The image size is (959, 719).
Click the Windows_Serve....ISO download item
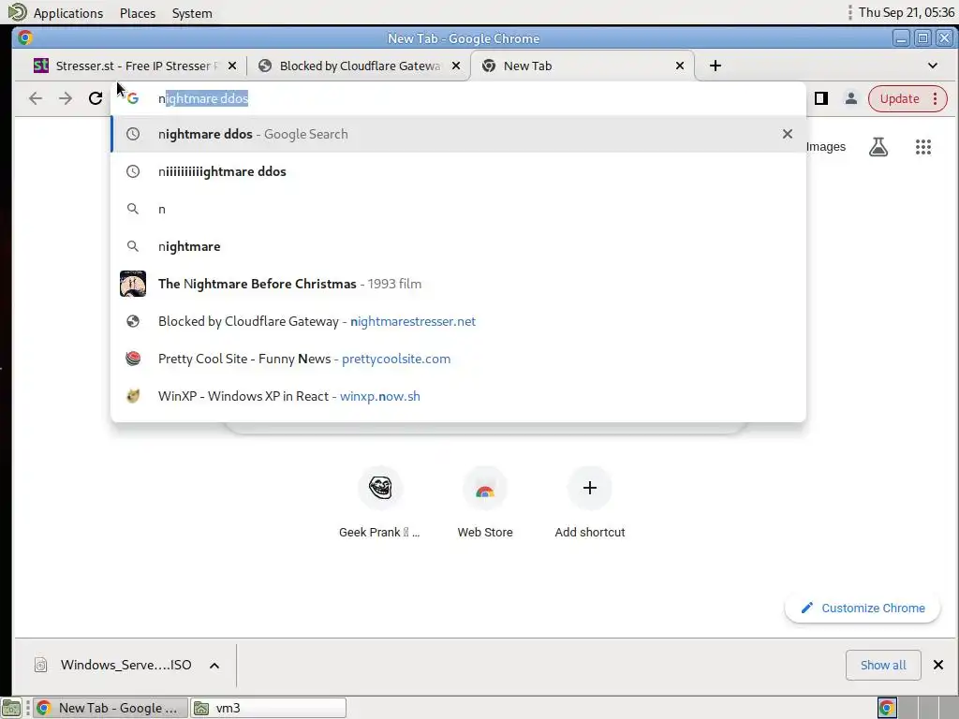point(126,665)
